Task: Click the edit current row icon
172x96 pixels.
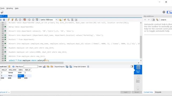Action: coord(44,66)
